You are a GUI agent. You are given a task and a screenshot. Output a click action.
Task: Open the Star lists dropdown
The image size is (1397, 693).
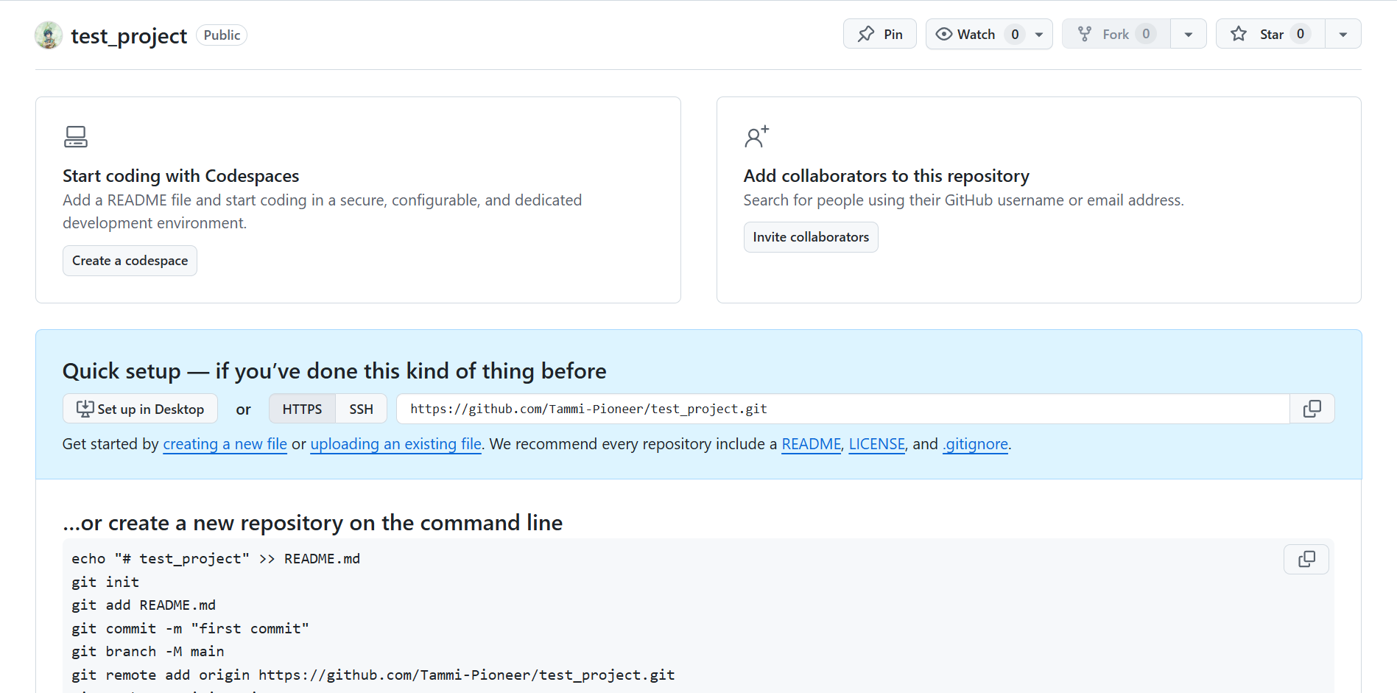[1343, 34]
